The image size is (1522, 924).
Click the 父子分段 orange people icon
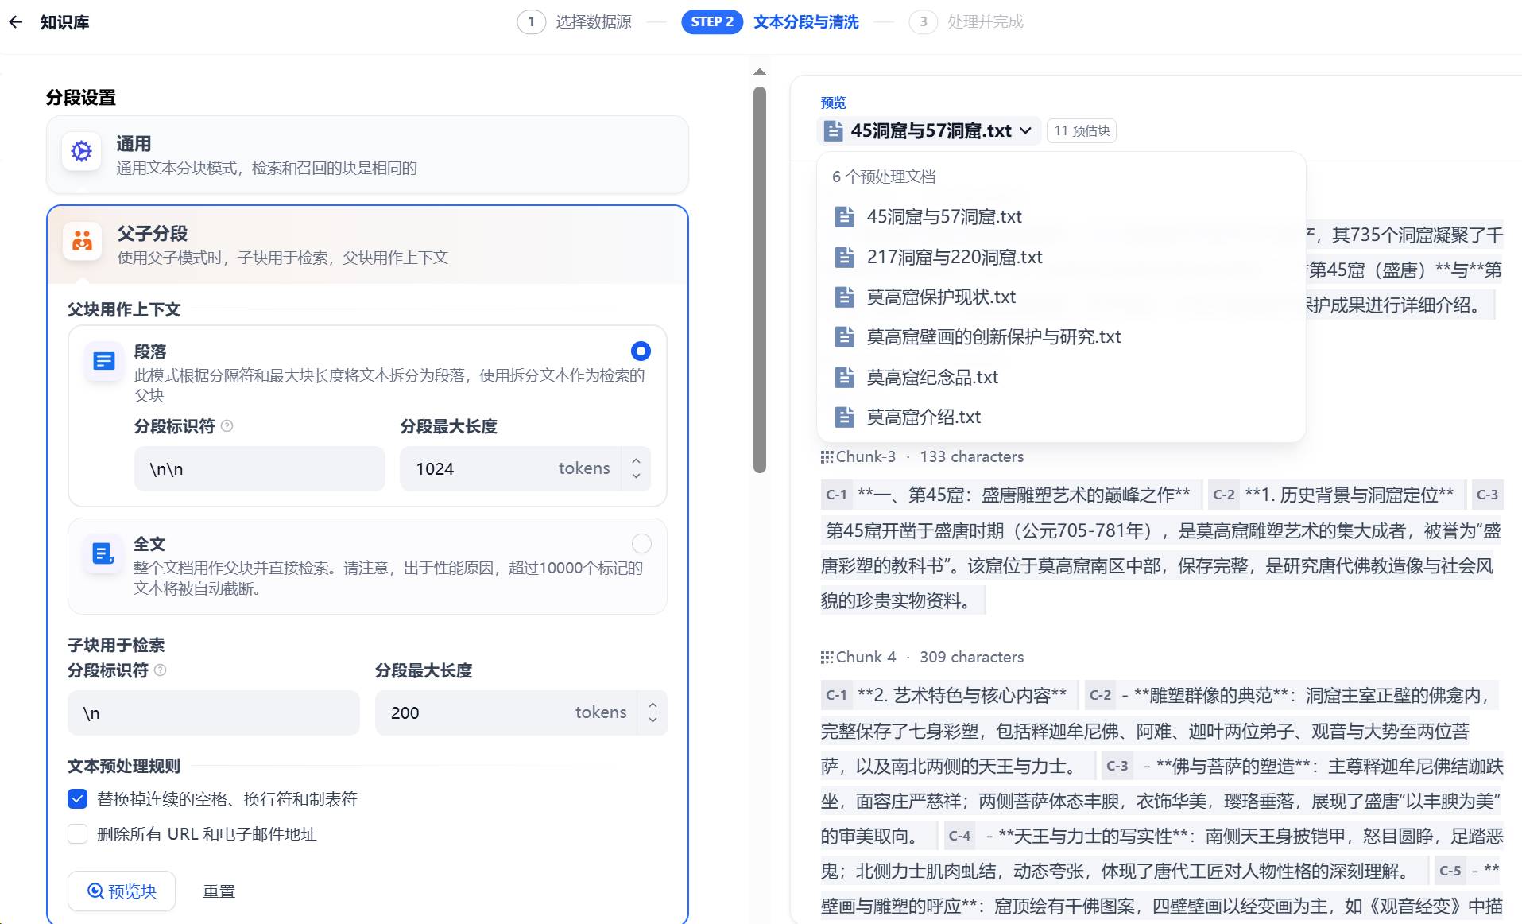[82, 241]
